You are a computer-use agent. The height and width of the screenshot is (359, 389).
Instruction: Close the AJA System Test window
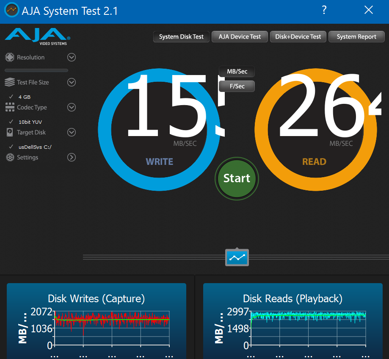pos(368,10)
